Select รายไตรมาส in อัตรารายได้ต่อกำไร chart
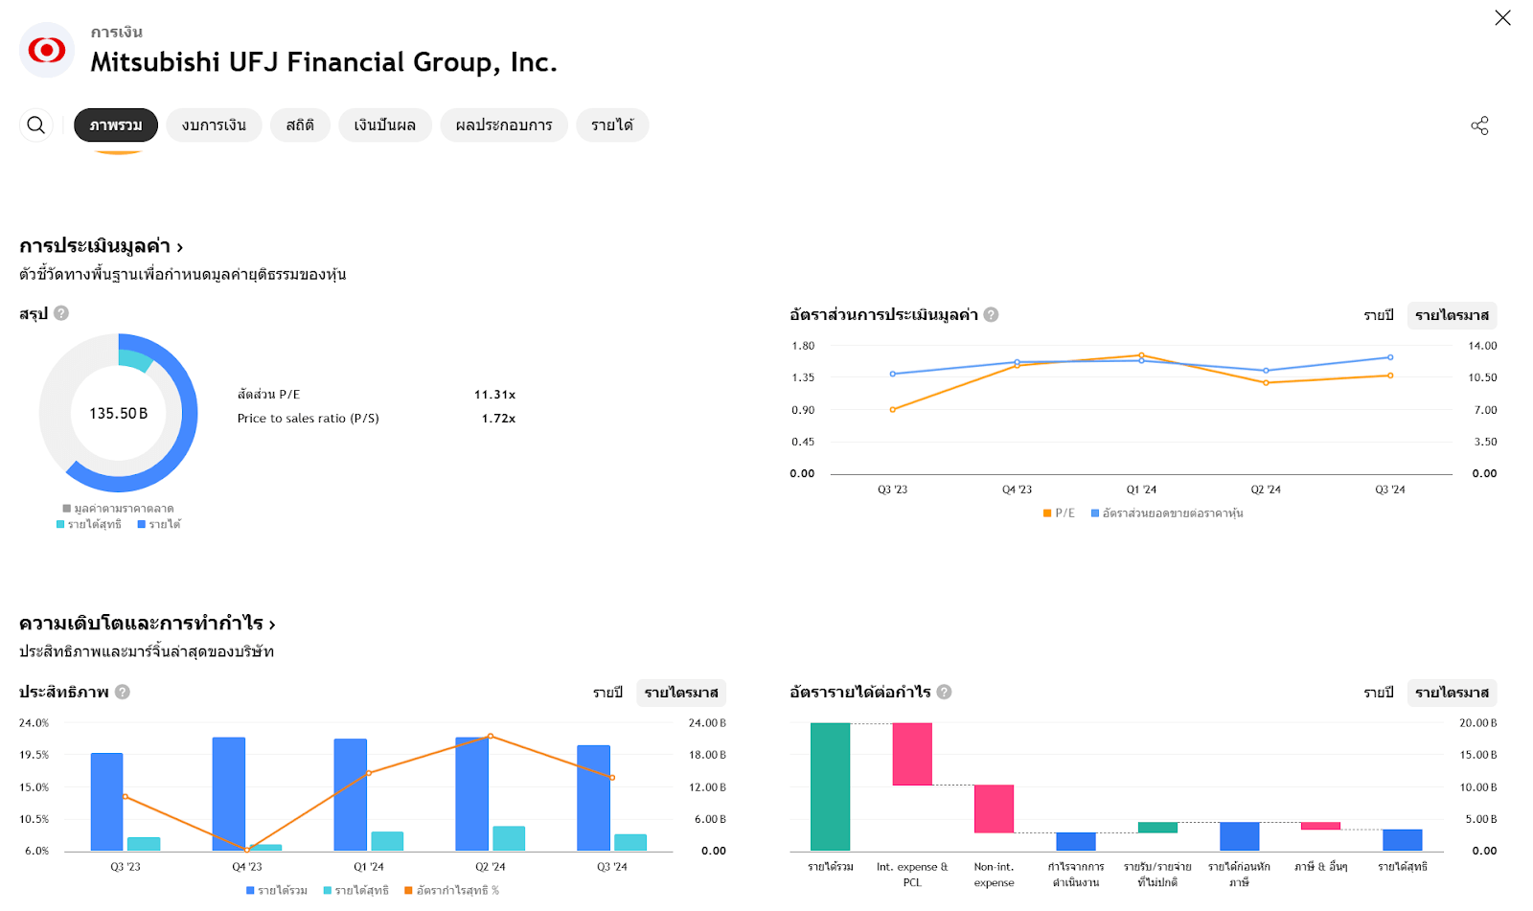 point(1452,693)
